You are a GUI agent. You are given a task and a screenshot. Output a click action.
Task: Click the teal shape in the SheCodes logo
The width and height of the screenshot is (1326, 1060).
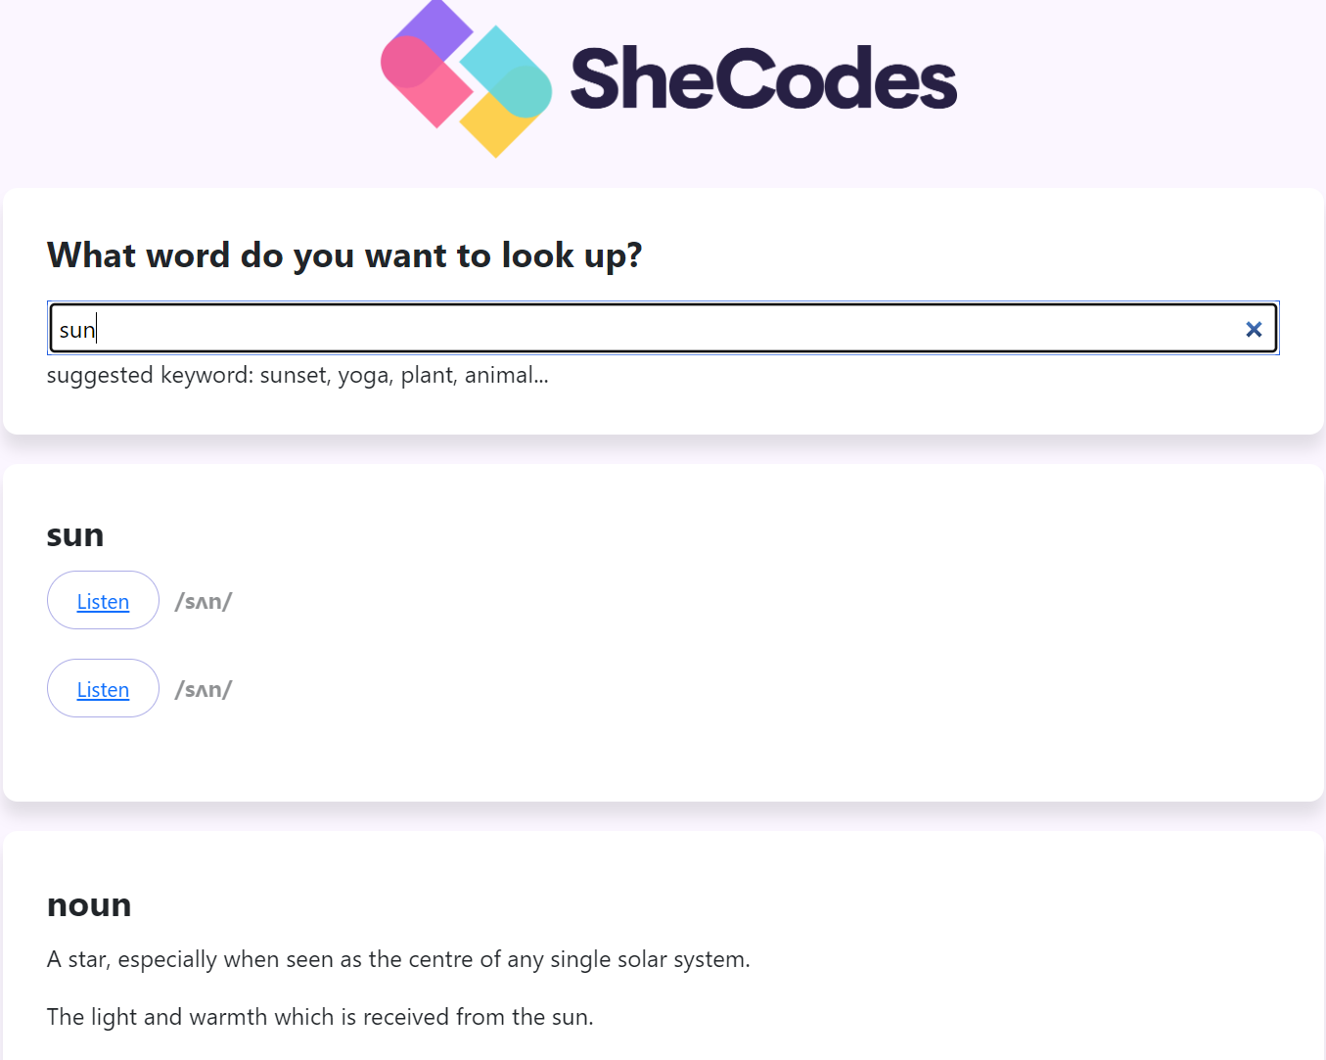pyautogui.click(x=507, y=69)
